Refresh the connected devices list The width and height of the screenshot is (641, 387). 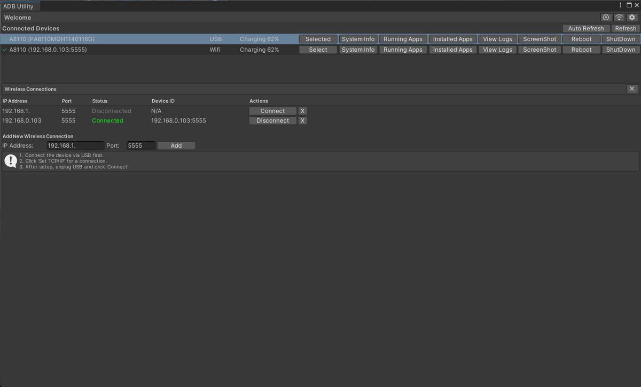tap(625, 28)
